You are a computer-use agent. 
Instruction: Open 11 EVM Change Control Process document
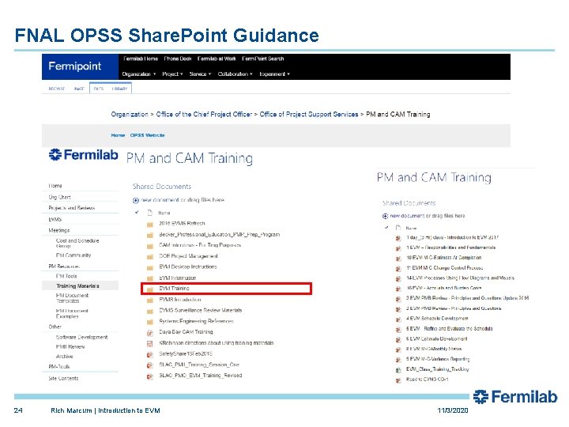pos(444,268)
